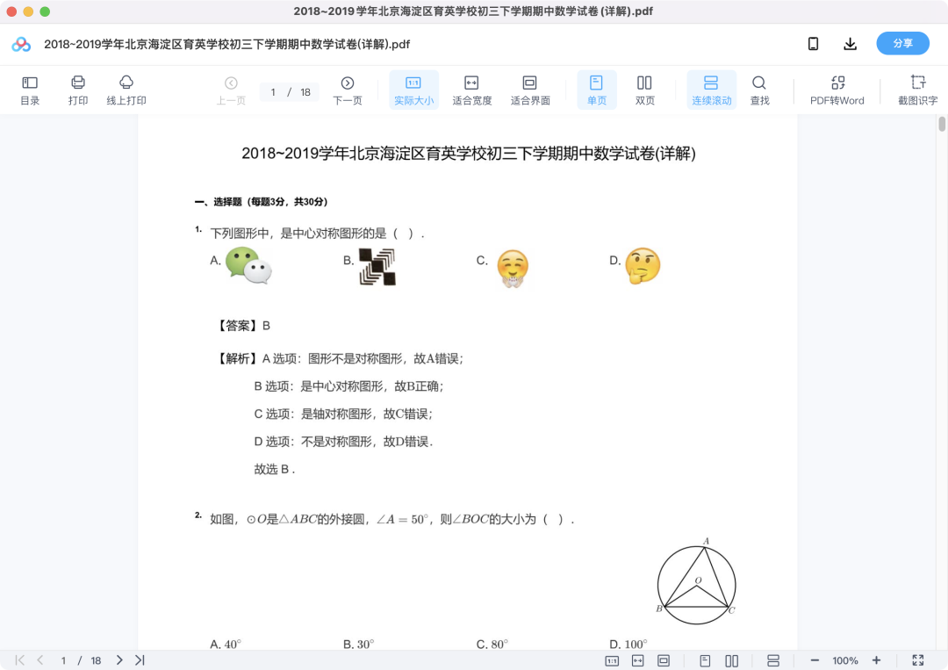The width and height of the screenshot is (948, 670).
Task: Zoom out with the minus button
Action: (x=815, y=660)
